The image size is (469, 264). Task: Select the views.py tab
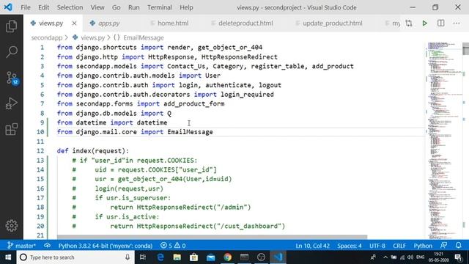tap(51, 23)
